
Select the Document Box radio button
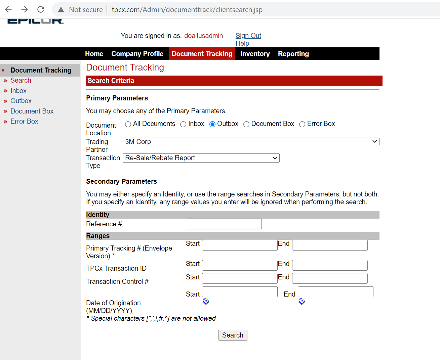coord(246,124)
